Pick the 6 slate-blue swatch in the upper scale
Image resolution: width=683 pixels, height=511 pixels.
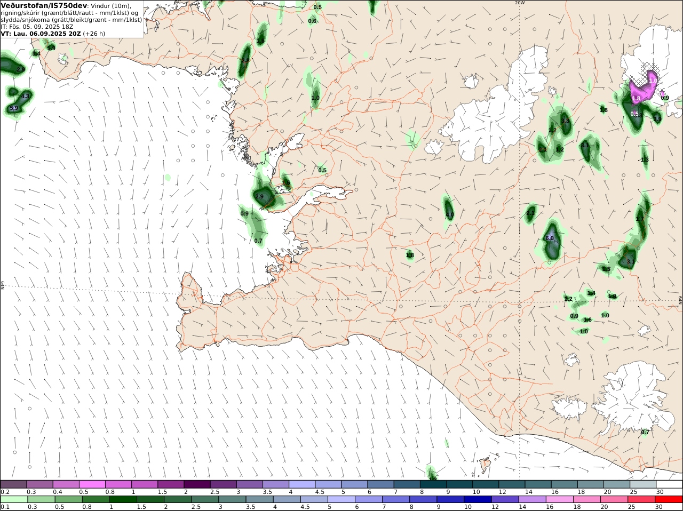tap(381, 484)
